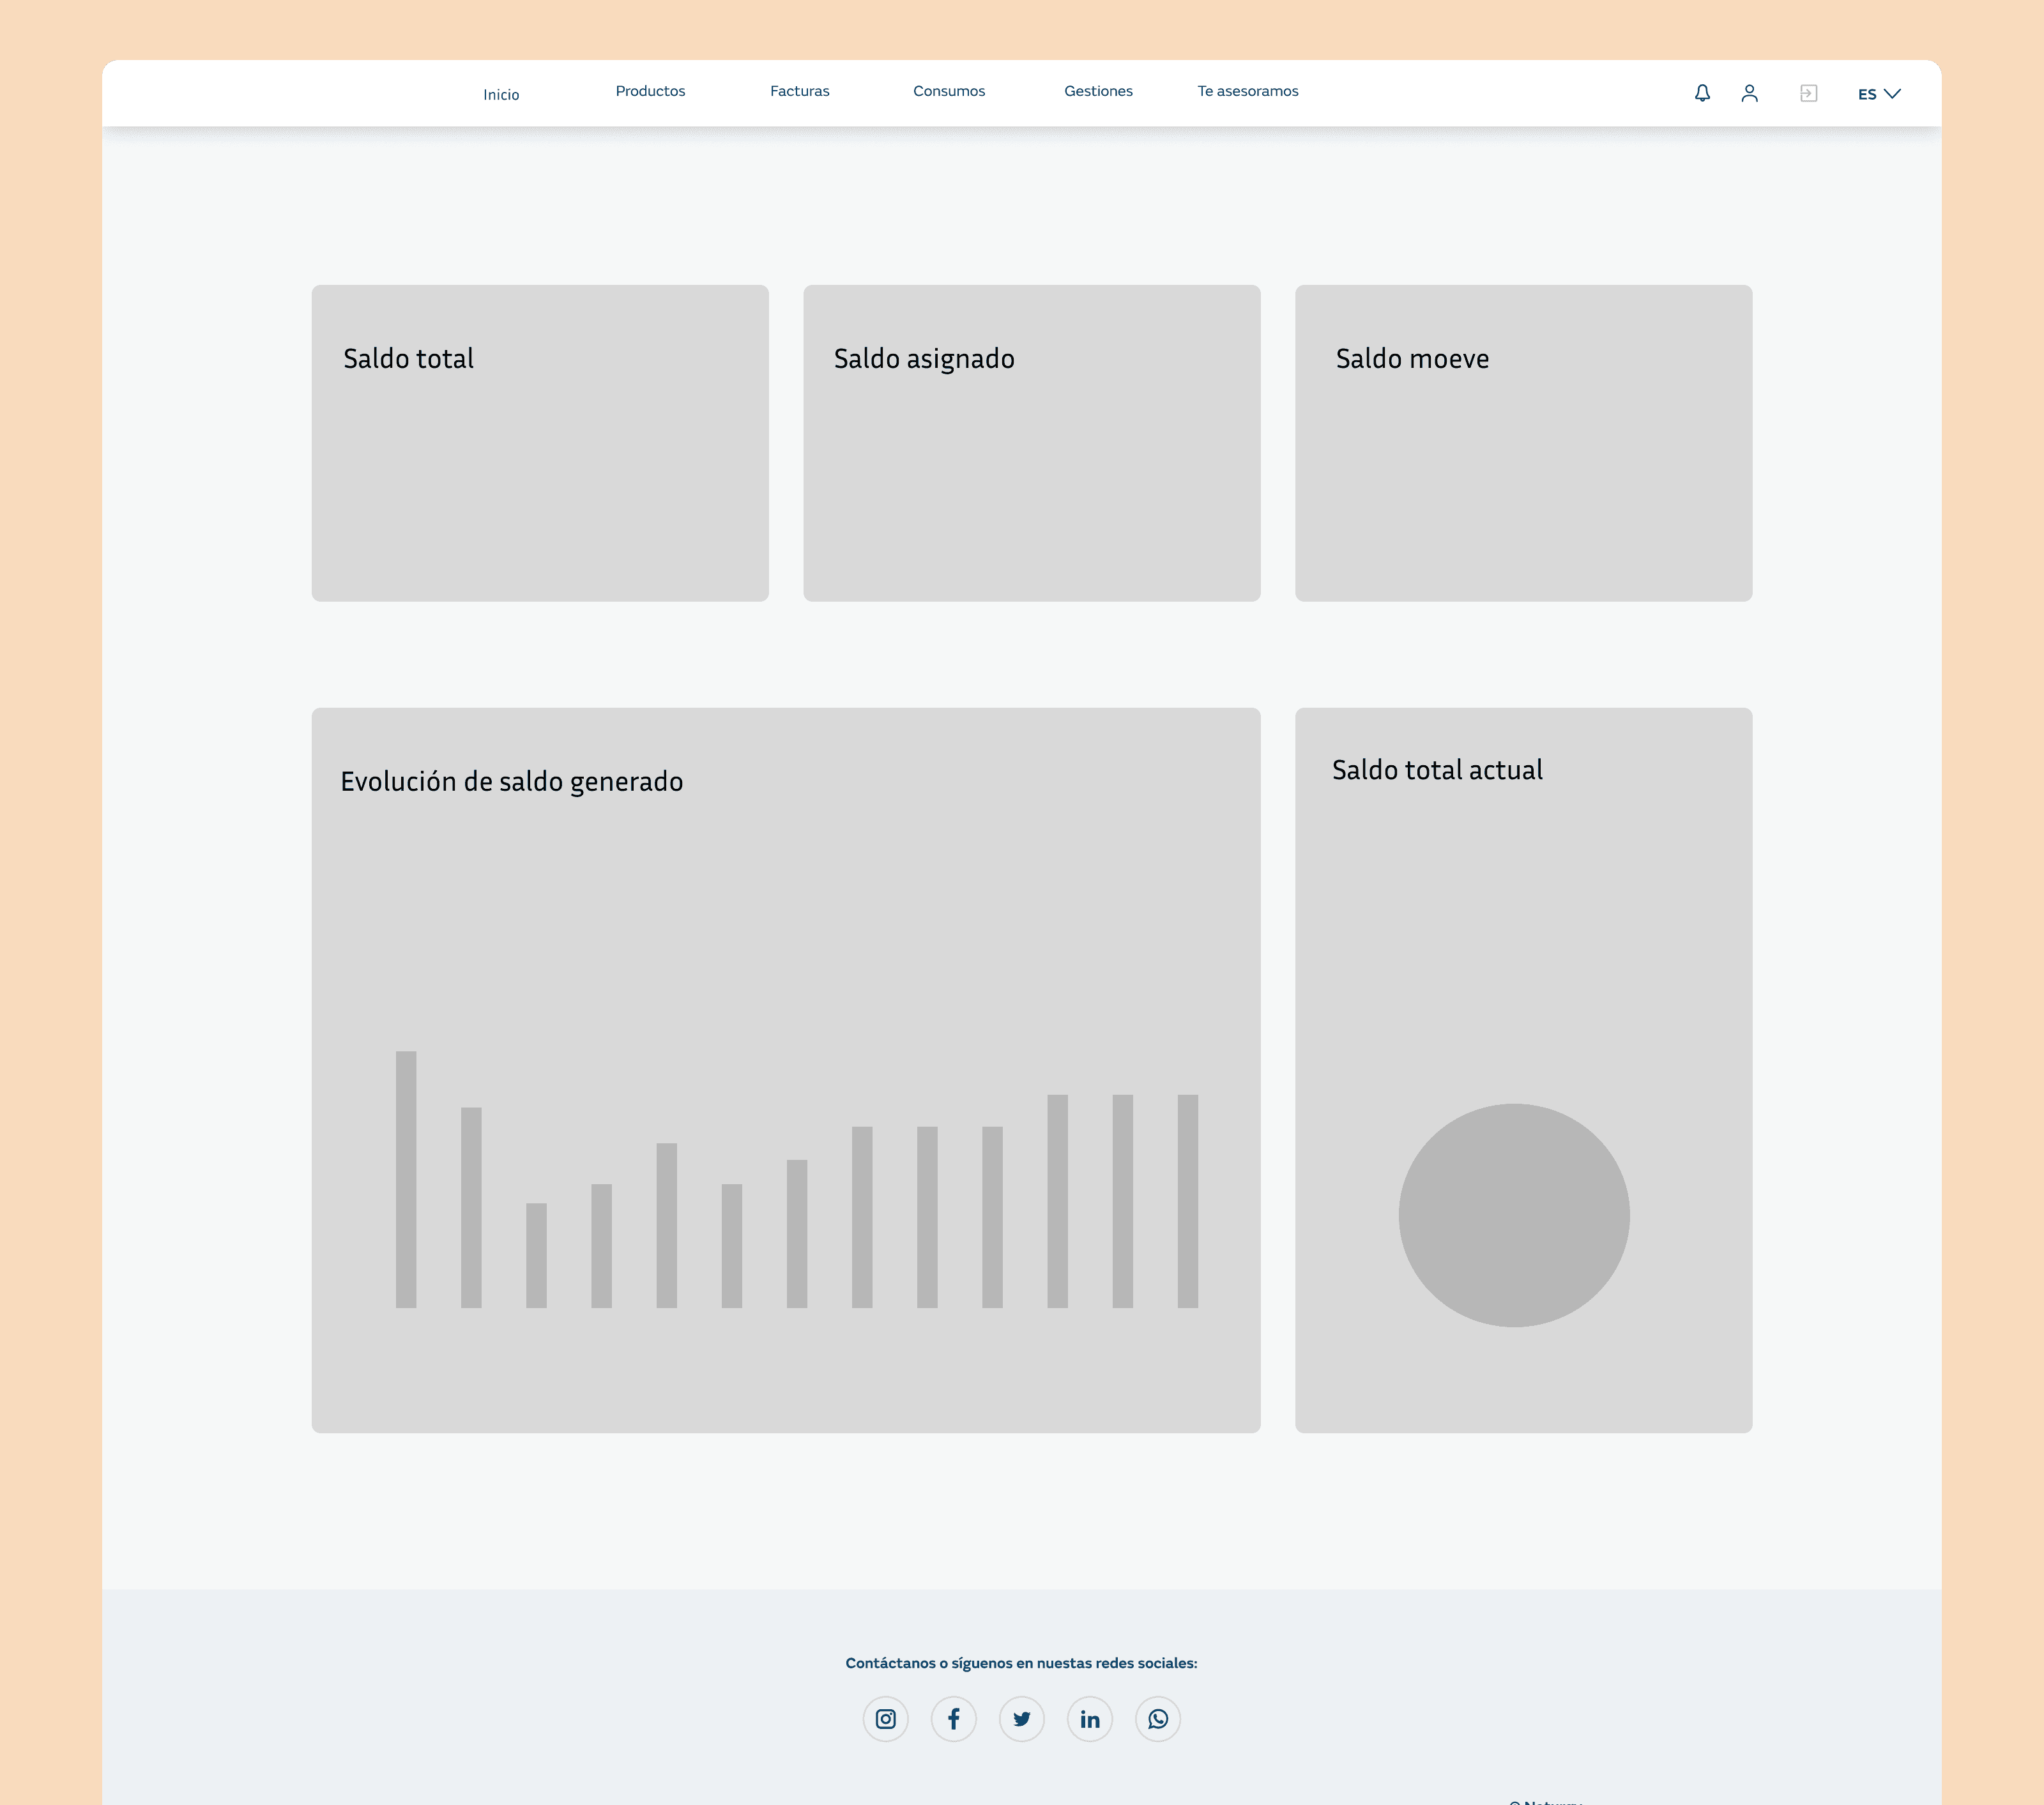Expand the ES language dropdown

(1878, 94)
